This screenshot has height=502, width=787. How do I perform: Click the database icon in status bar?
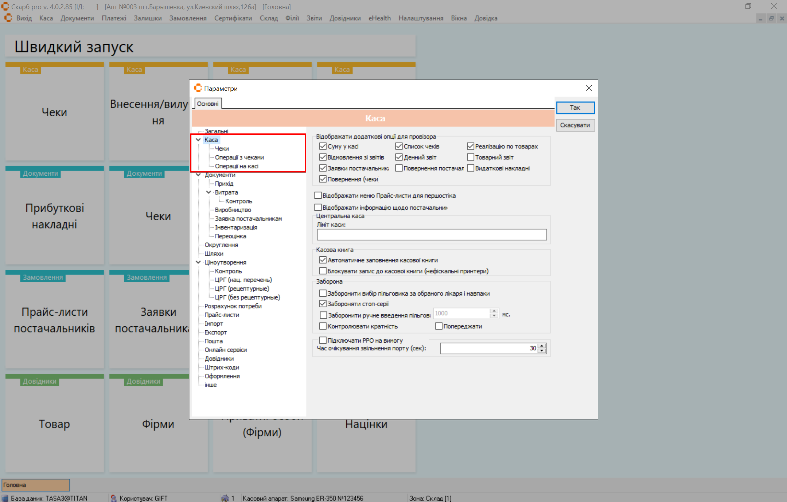coord(5,498)
